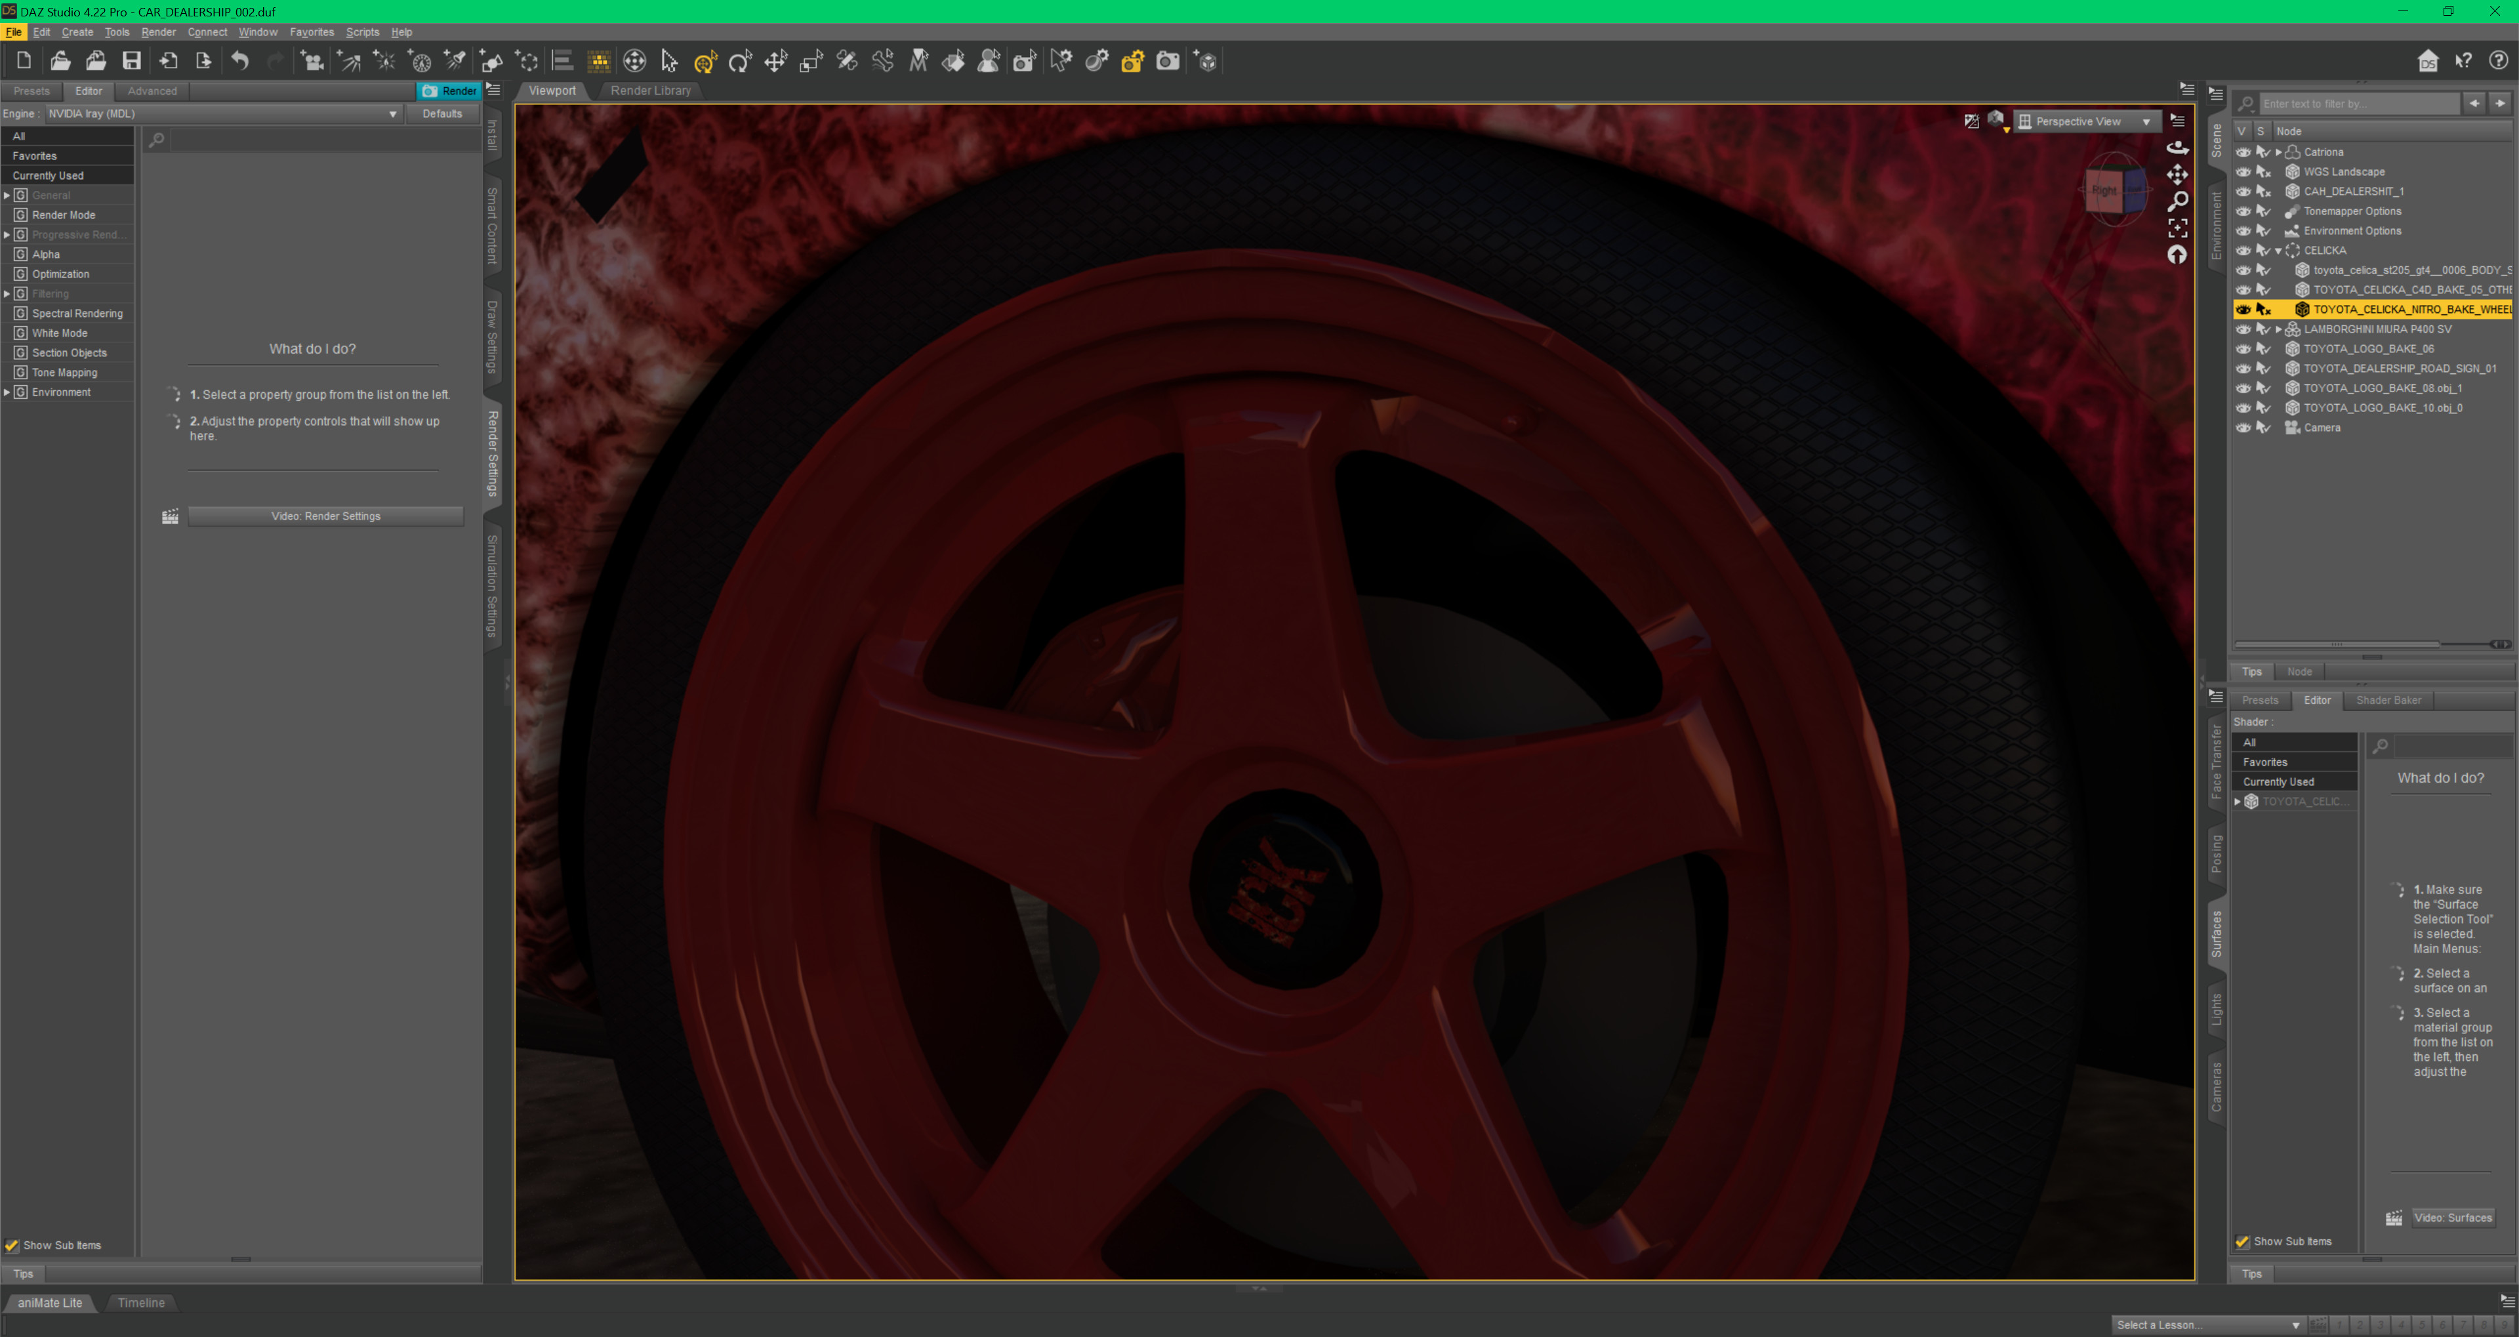2519x1337 pixels.
Task: Select the Rotate tool
Action: click(740, 60)
